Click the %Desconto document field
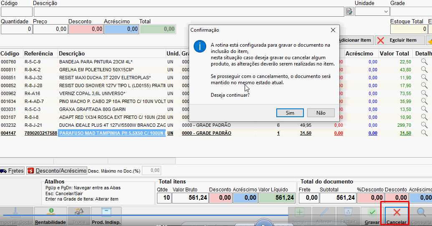The width and height of the screenshot is (432, 226). (x=371, y=198)
